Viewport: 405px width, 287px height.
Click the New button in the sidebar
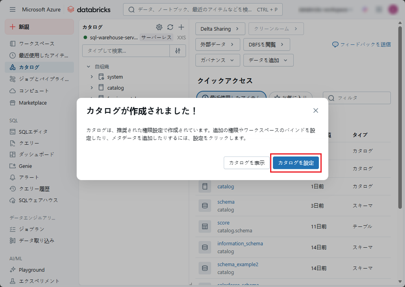point(39,27)
